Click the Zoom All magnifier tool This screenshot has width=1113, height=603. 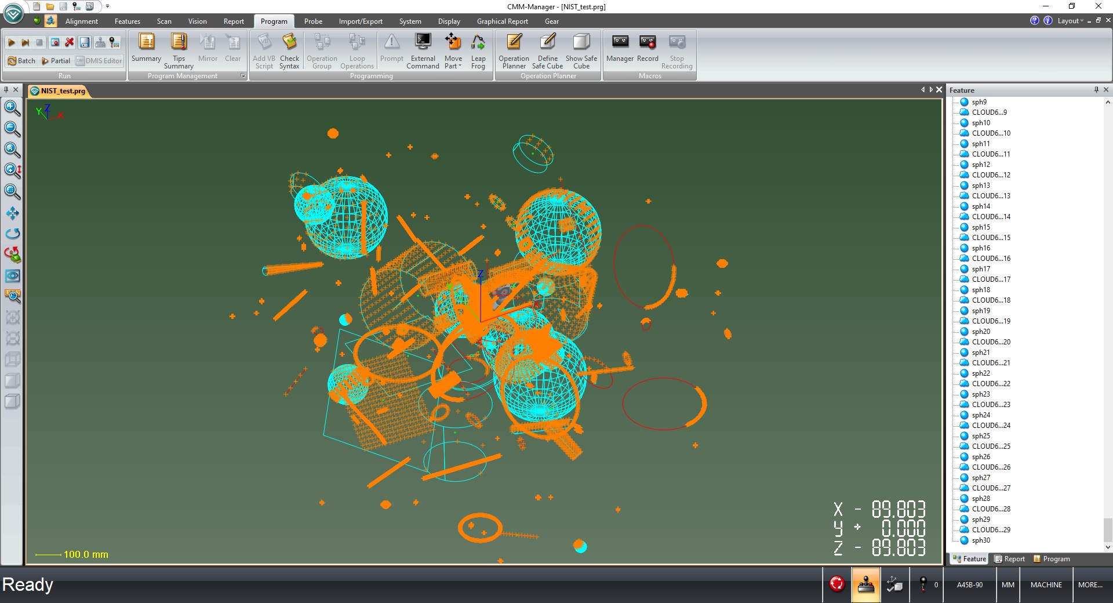[x=12, y=150]
